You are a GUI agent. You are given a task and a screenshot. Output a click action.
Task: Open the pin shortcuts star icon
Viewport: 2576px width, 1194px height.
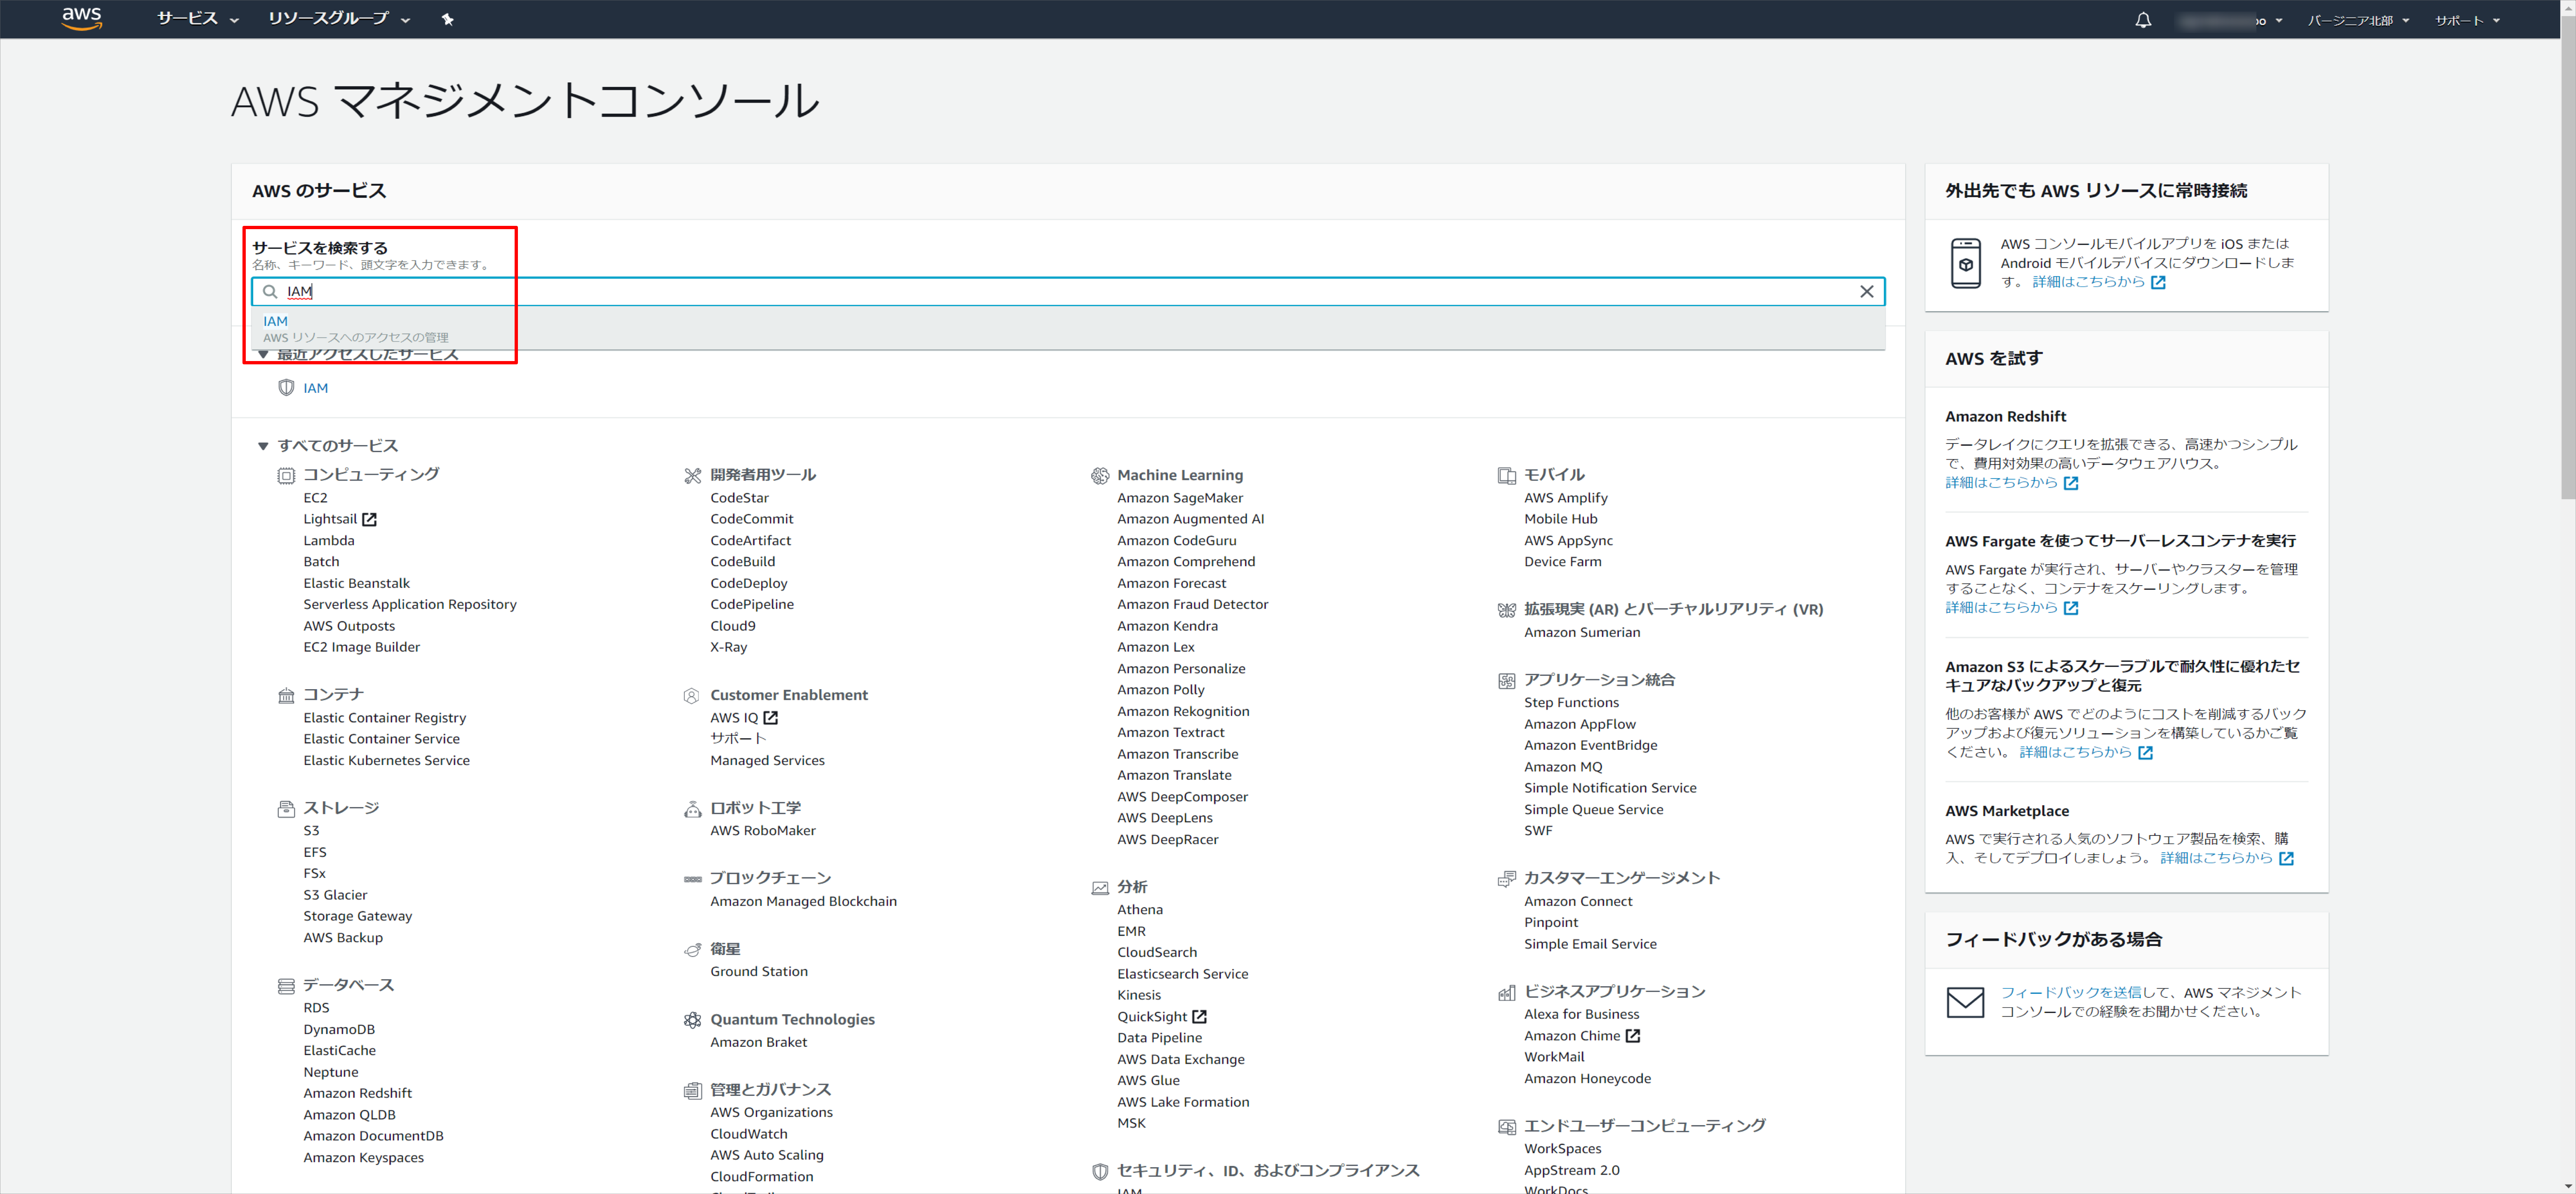[x=447, y=19]
